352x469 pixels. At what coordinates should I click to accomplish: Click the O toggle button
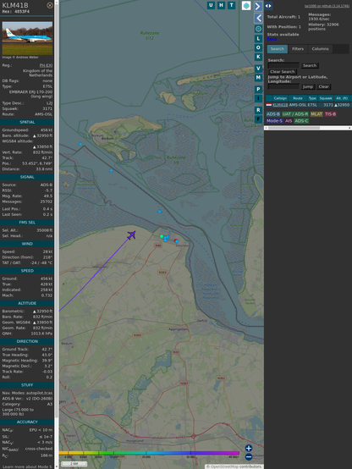(258, 47)
